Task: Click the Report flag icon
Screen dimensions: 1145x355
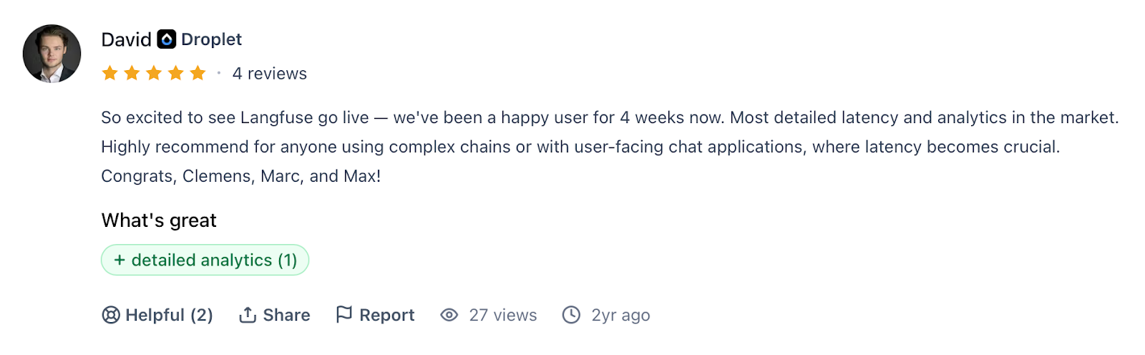Action: 344,314
